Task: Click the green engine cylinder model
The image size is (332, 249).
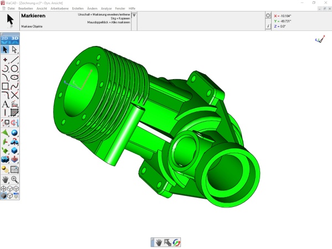Action: click(157, 126)
